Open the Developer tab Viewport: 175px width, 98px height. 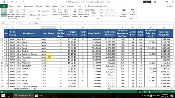coord(71,6)
